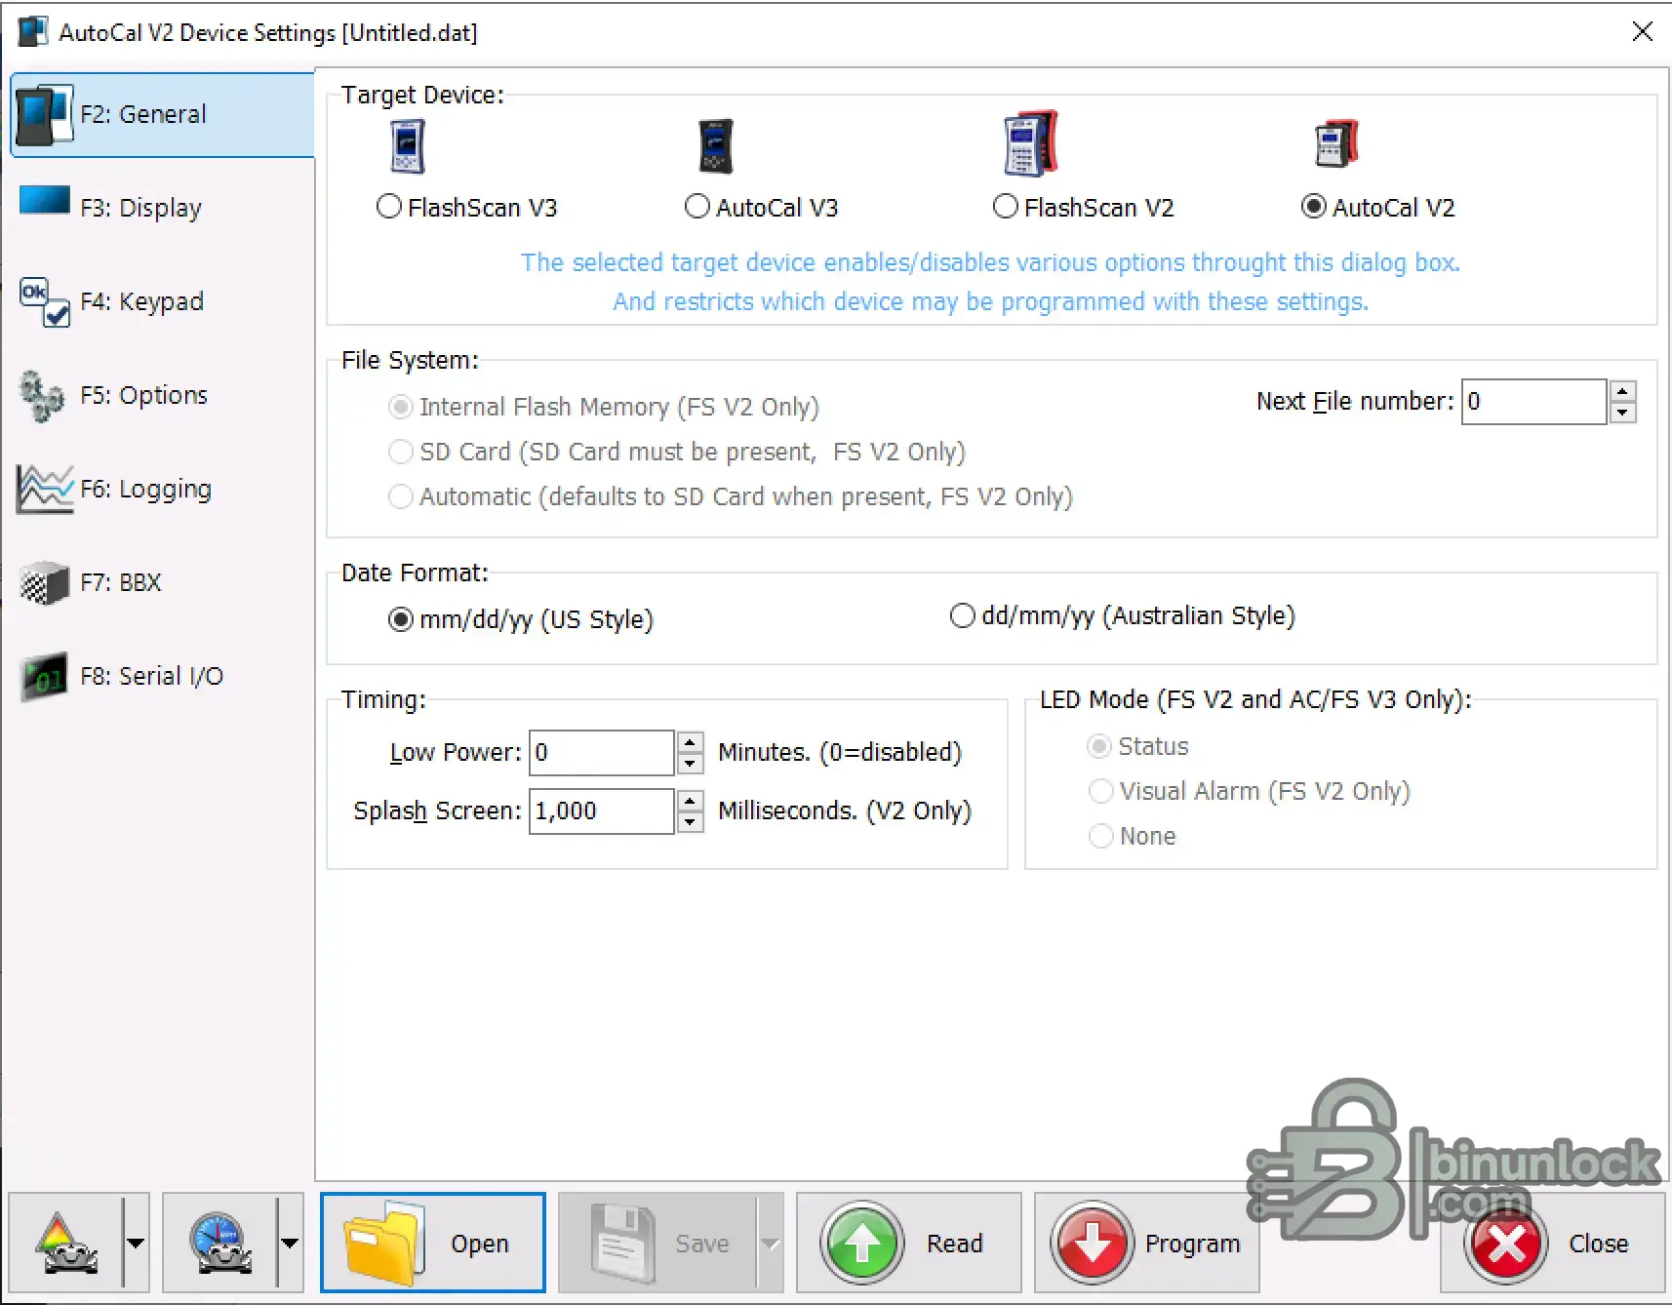Click the AutoCal V3 device picture
Image resolution: width=1672 pixels, height=1305 pixels.
[x=716, y=146]
